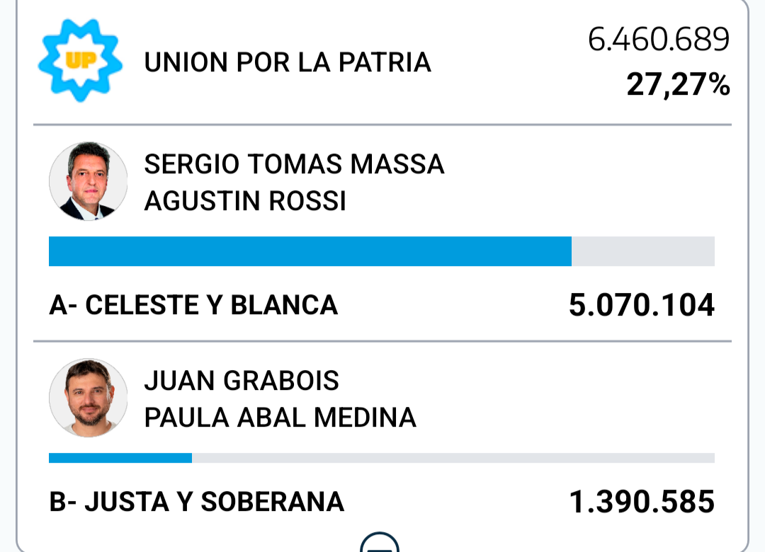Image resolution: width=765 pixels, height=552 pixels.
Task: Collapse the card with the circular minus icon
Action: click(x=380, y=542)
